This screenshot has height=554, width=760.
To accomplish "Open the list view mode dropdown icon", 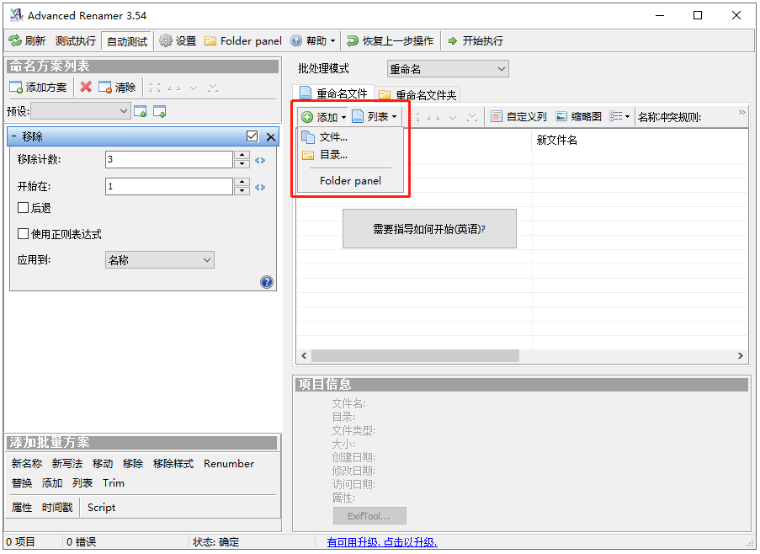I will [619, 117].
